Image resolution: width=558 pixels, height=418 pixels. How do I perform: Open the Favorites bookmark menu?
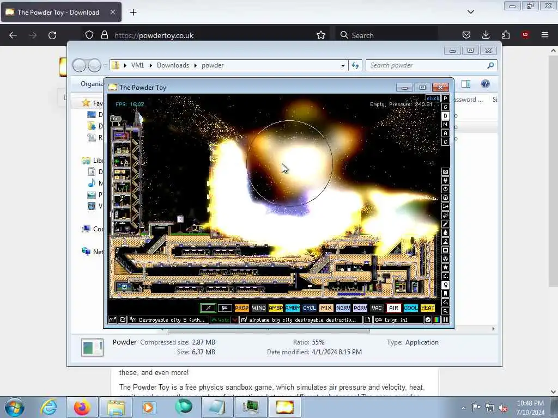(x=445, y=293)
